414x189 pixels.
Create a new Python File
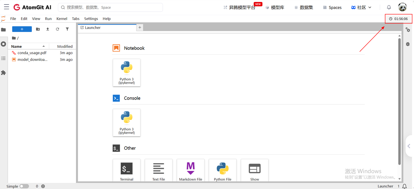223,171
